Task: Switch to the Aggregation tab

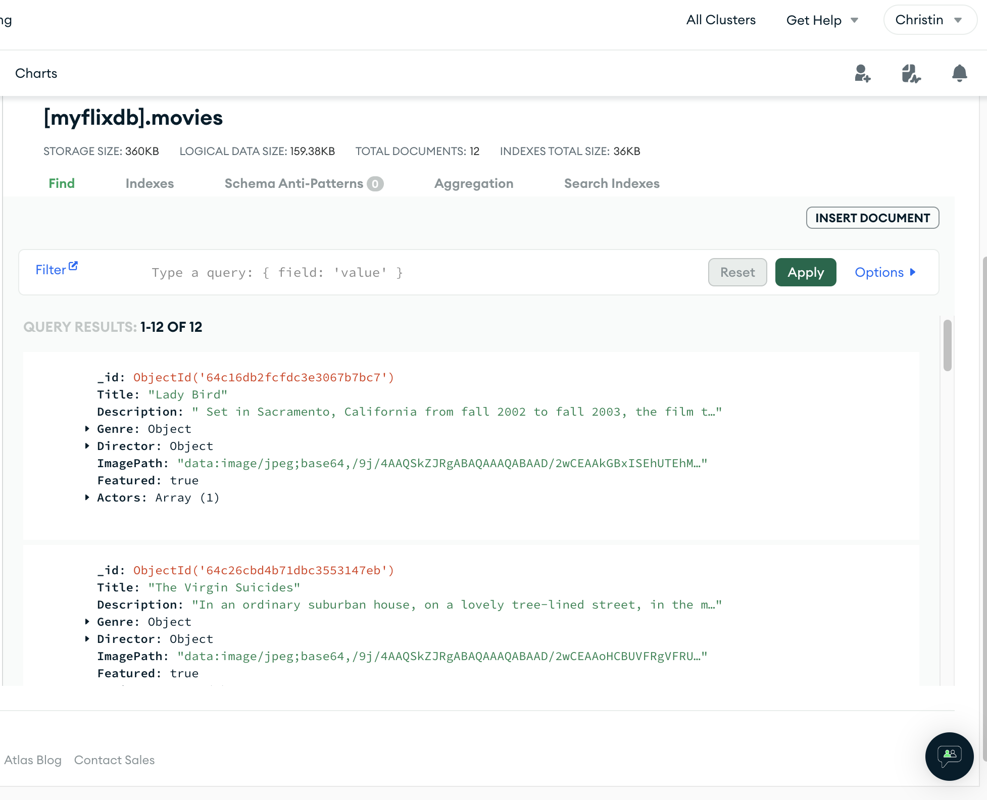Action: [x=473, y=183]
